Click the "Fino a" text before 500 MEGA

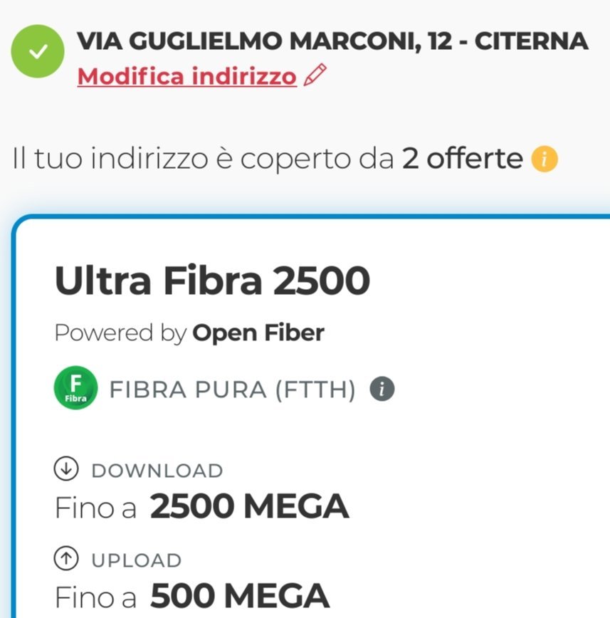[95, 597]
